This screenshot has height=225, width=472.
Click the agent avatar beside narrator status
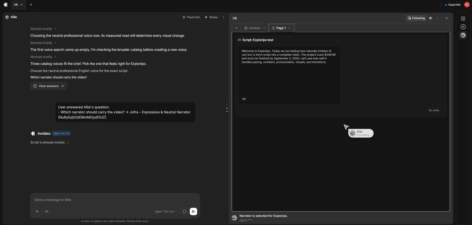[x=235, y=218]
